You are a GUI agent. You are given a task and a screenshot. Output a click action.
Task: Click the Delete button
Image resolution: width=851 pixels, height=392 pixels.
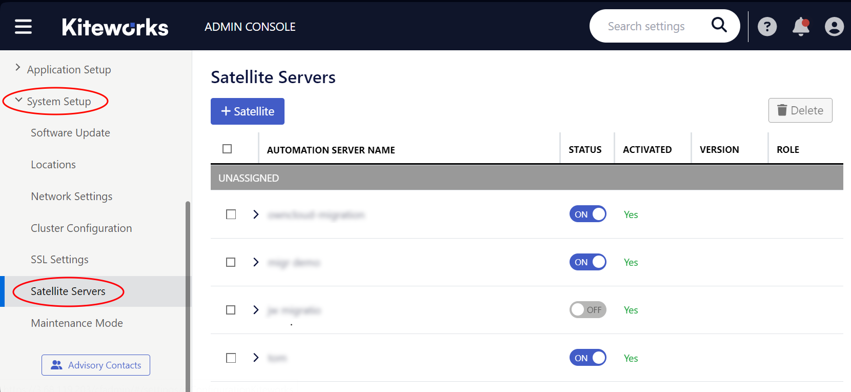point(800,110)
